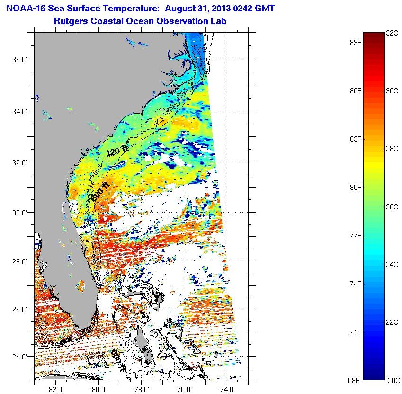Click the 24 0' latitude label
Image resolution: width=402 pixels, height=394 pixels.
(x=19, y=357)
